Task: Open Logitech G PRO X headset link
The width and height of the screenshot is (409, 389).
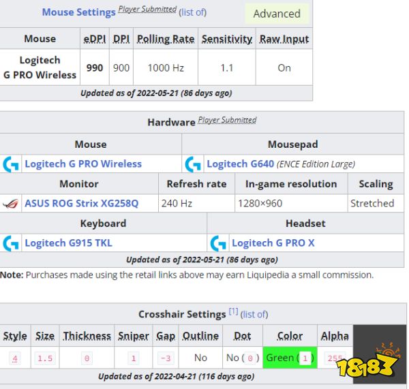Action: click(x=273, y=243)
